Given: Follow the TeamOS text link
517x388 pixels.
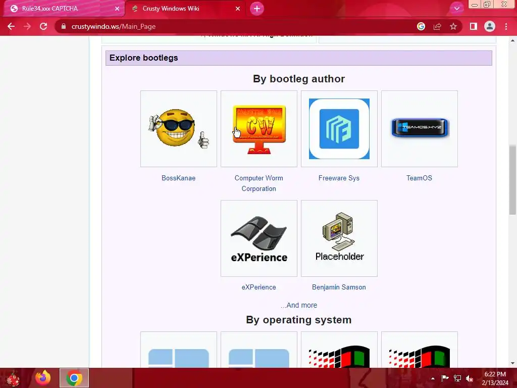Looking at the screenshot, I should click(x=419, y=178).
